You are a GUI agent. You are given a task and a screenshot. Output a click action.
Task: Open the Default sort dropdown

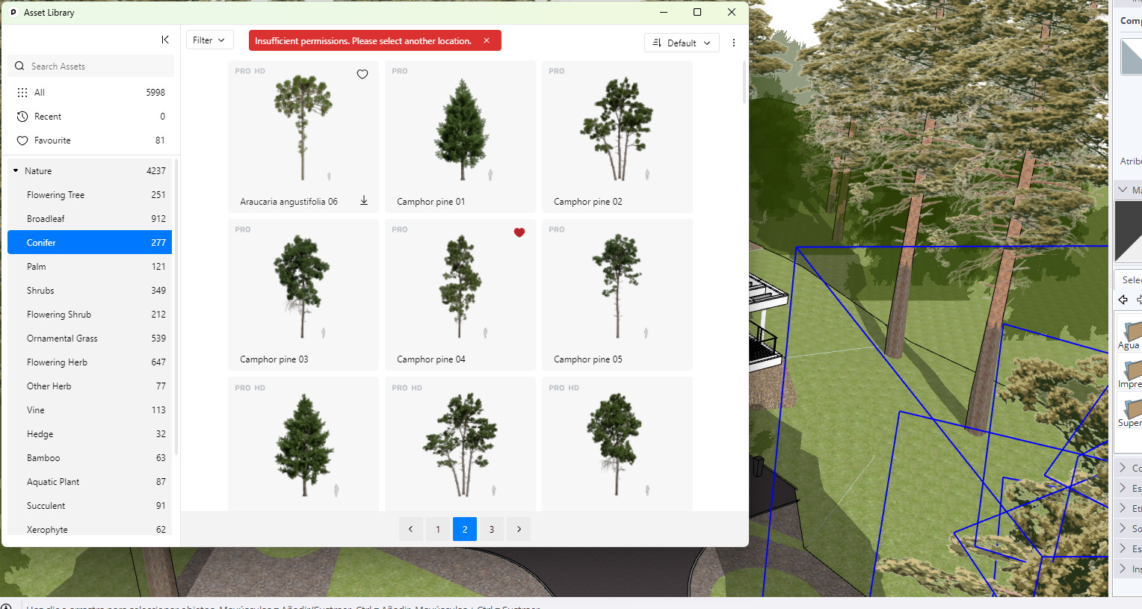click(681, 43)
